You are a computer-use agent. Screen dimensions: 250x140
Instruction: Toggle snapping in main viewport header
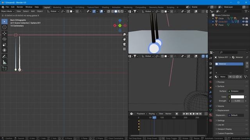click(68, 11)
